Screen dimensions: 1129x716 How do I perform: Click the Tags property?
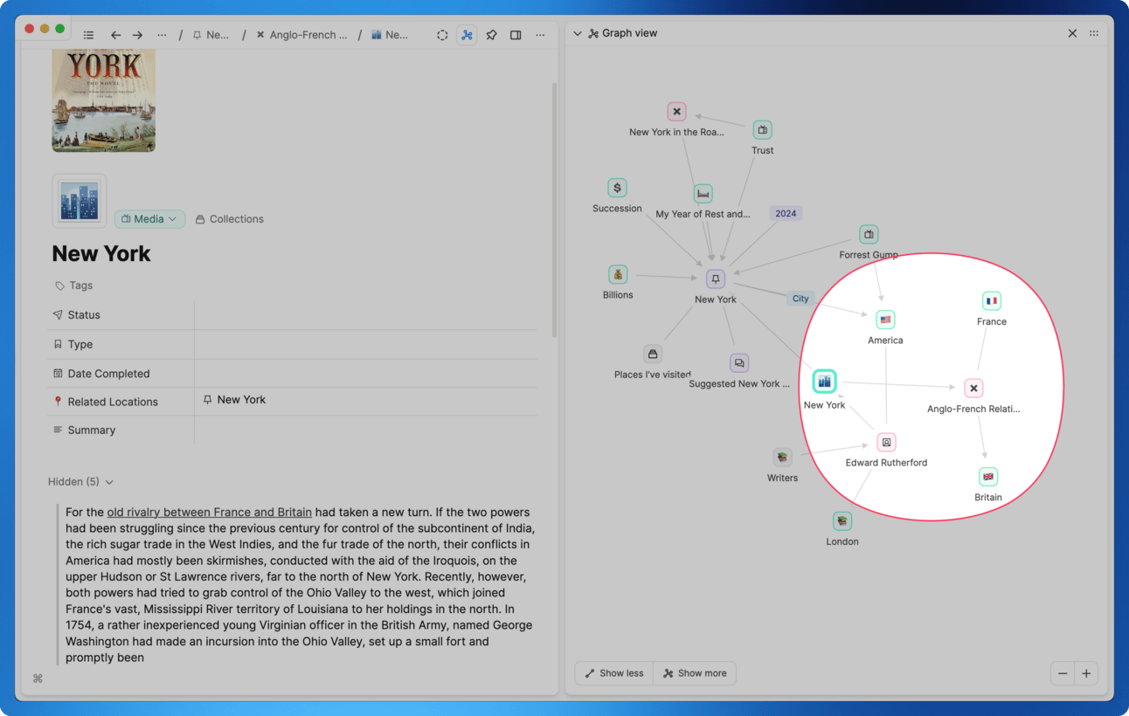click(x=73, y=286)
